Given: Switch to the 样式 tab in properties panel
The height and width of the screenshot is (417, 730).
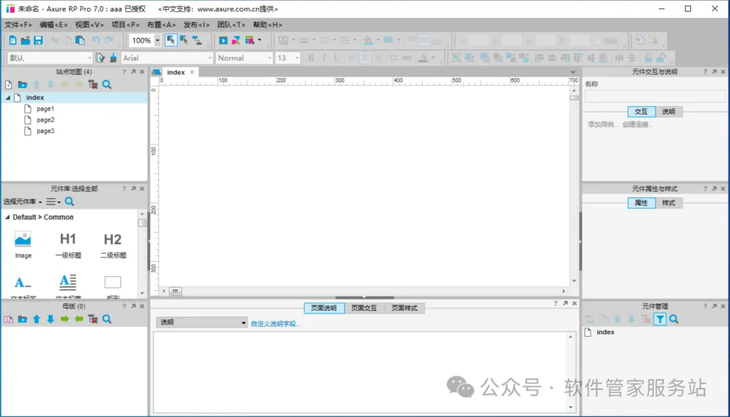Looking at the screenshot, I should 668,203.
